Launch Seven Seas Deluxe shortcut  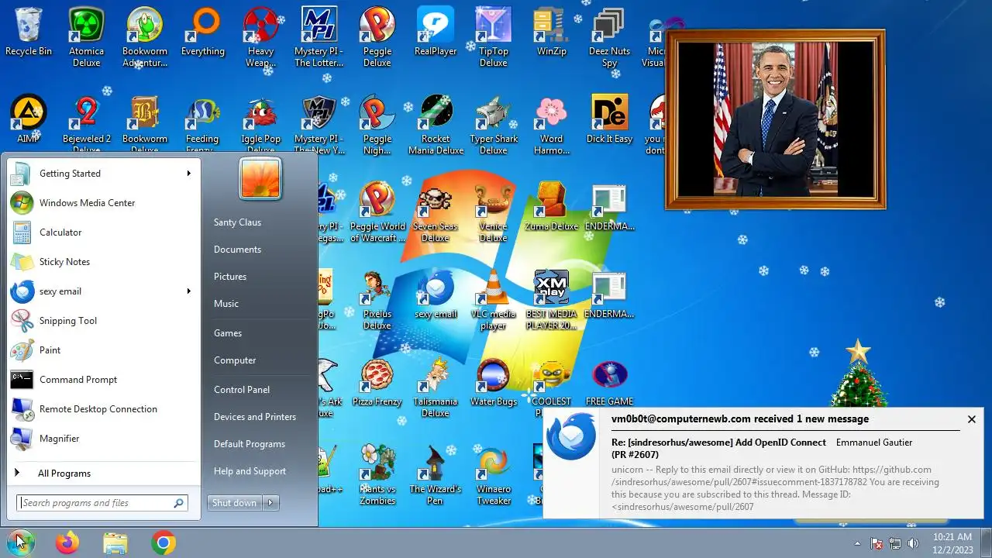pos(436,212)
